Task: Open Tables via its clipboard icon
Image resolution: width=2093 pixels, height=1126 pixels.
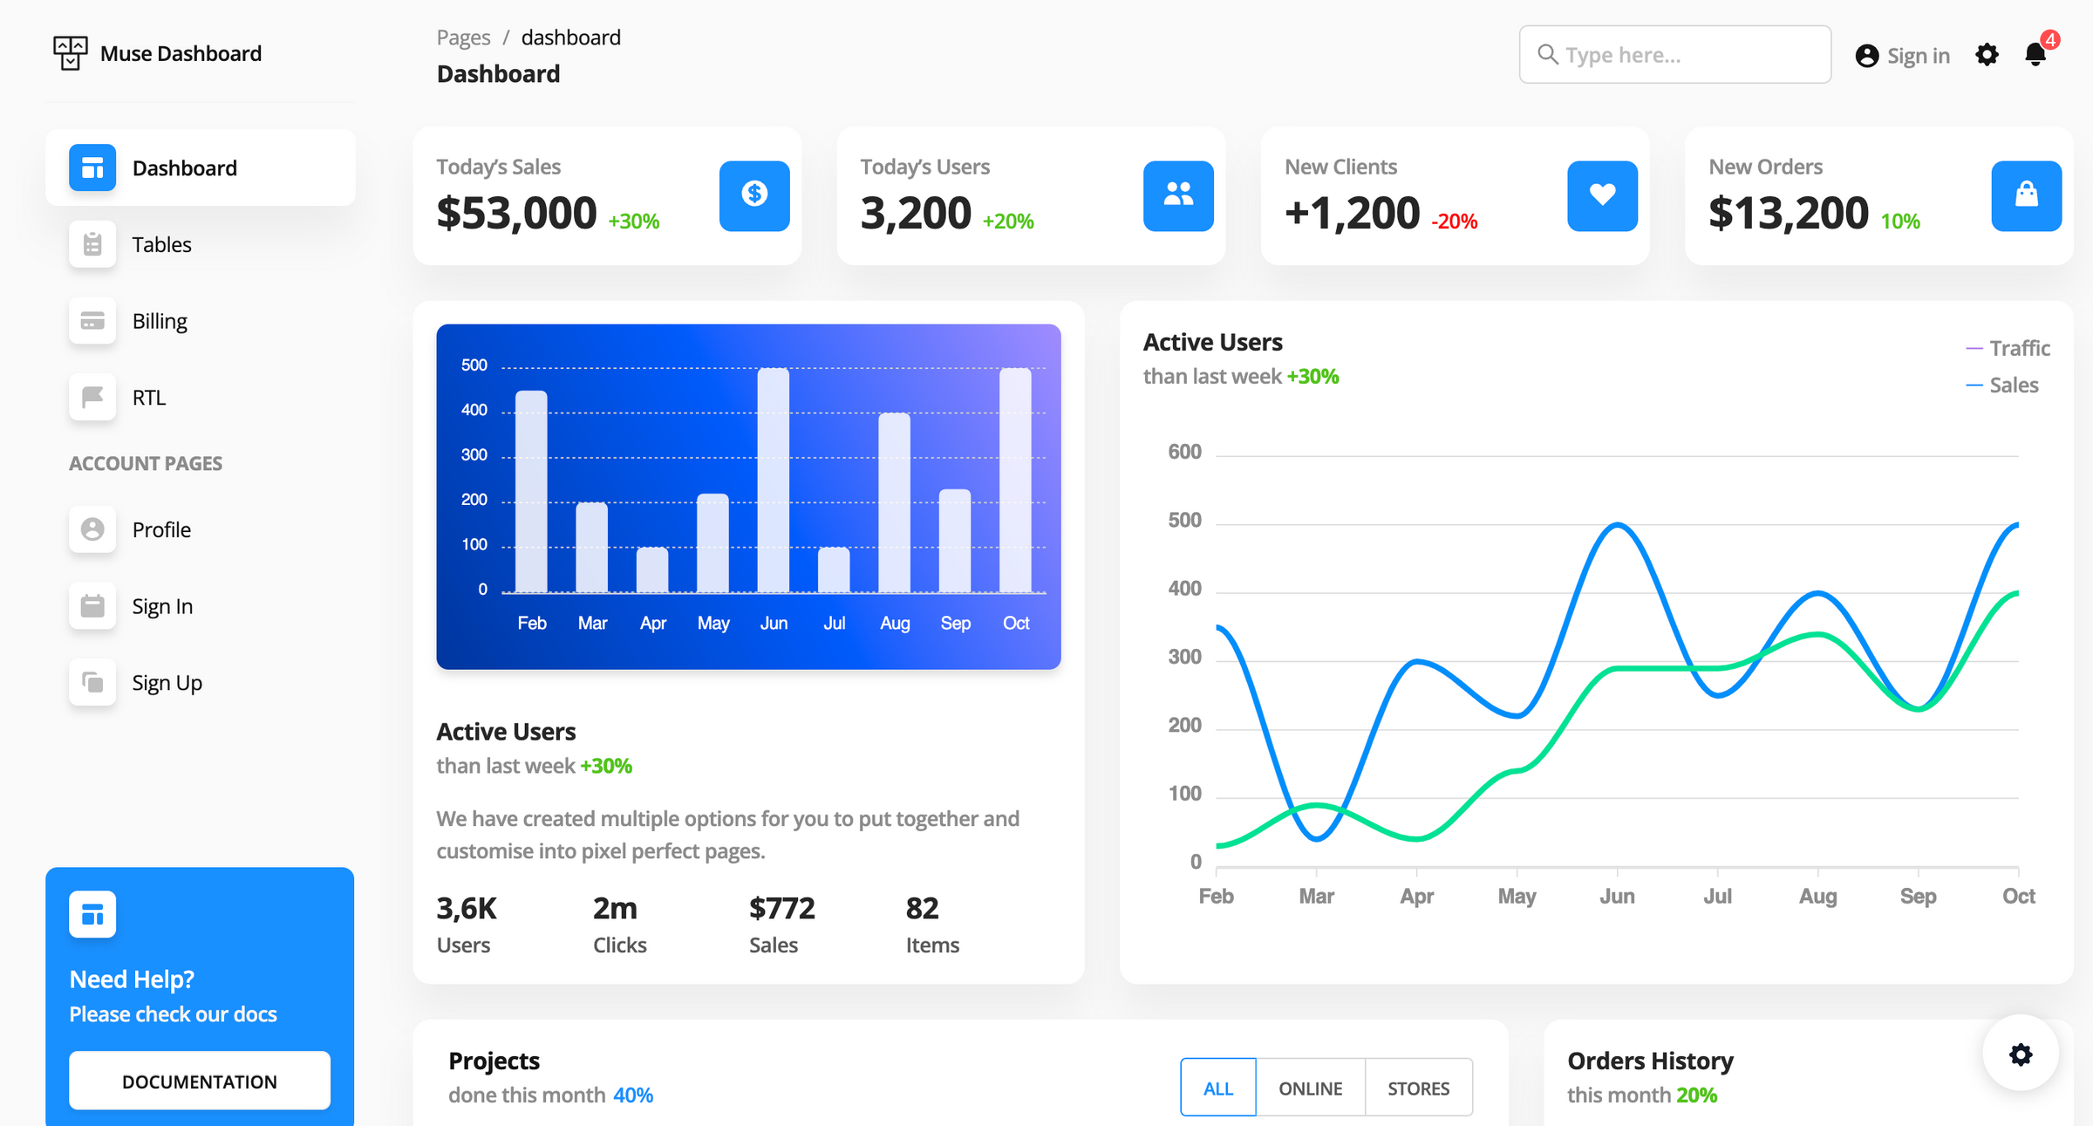Action: [x=92, y=244]
